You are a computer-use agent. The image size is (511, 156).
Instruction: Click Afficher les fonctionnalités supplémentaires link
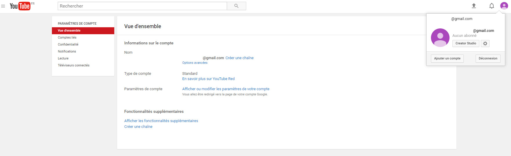point(161,121)
